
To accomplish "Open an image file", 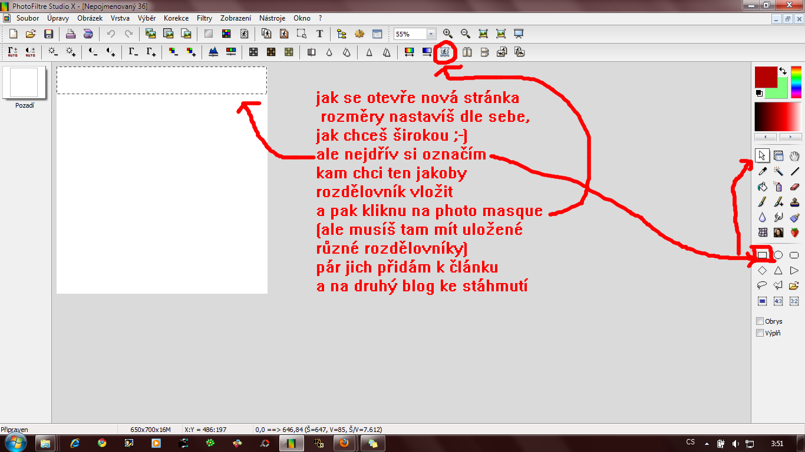I will (x=31, y=34).
